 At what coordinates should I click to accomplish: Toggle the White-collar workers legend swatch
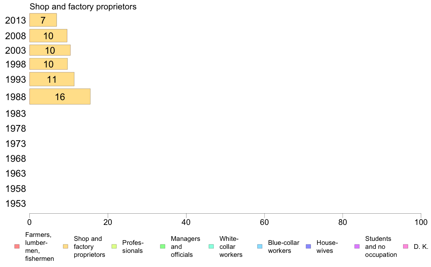pos(211,247)
